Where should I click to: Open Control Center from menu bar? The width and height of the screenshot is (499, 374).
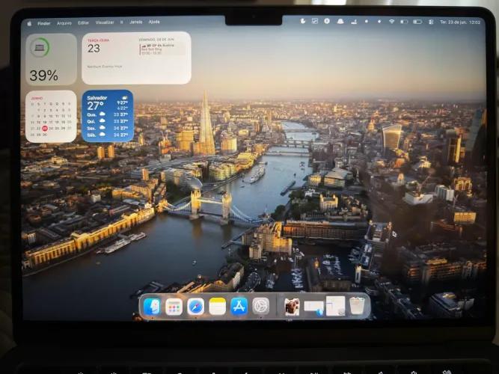pyautogui.click(x=431, y=22)
